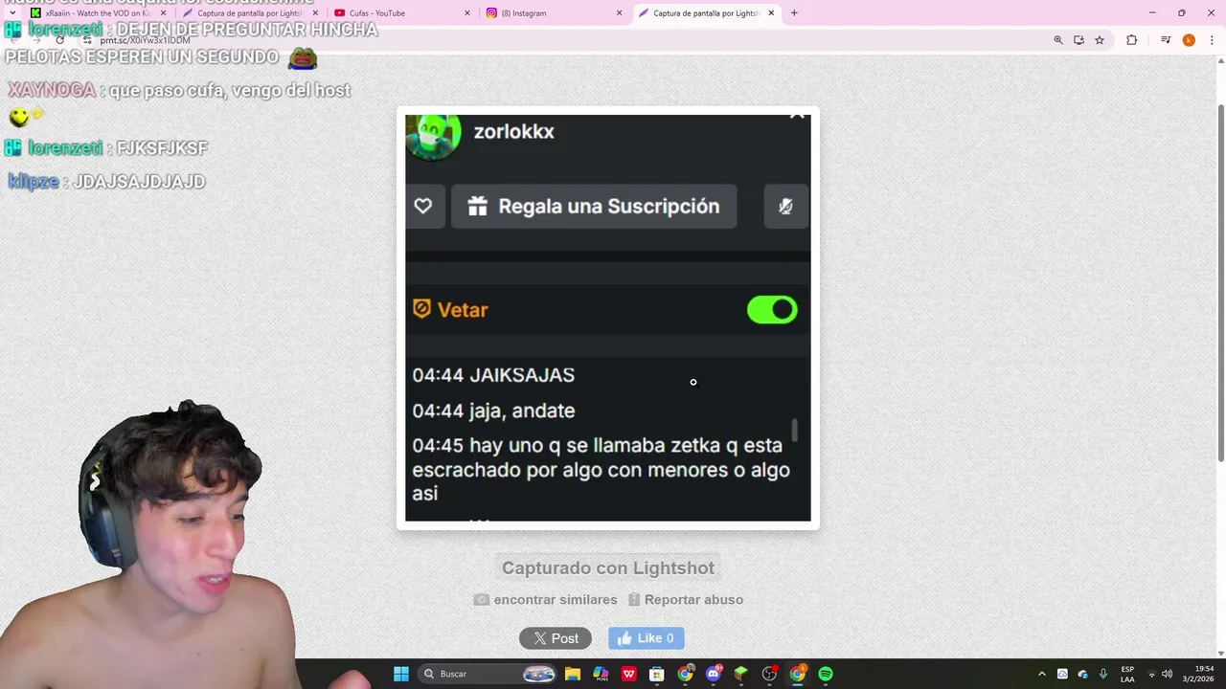Select Chrome taskbar icon with orange K badge
Image resolution: width=1226 pixels, height=689 pixels.
pyautogui.click(x=797, y=674)
